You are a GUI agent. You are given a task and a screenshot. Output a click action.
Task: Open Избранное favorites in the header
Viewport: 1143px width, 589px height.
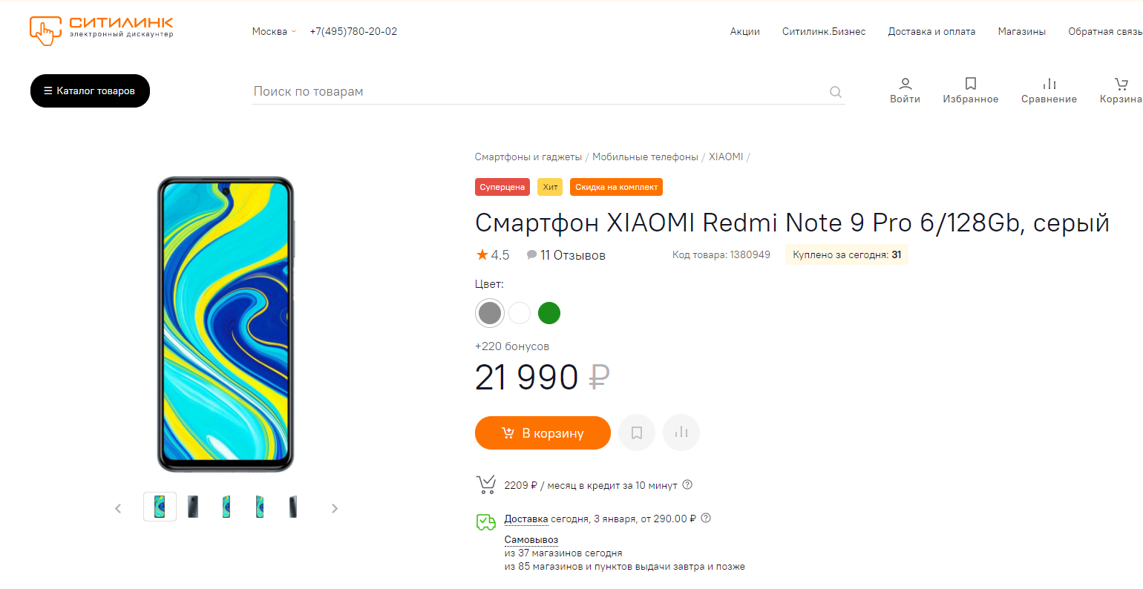coord(970,91)
